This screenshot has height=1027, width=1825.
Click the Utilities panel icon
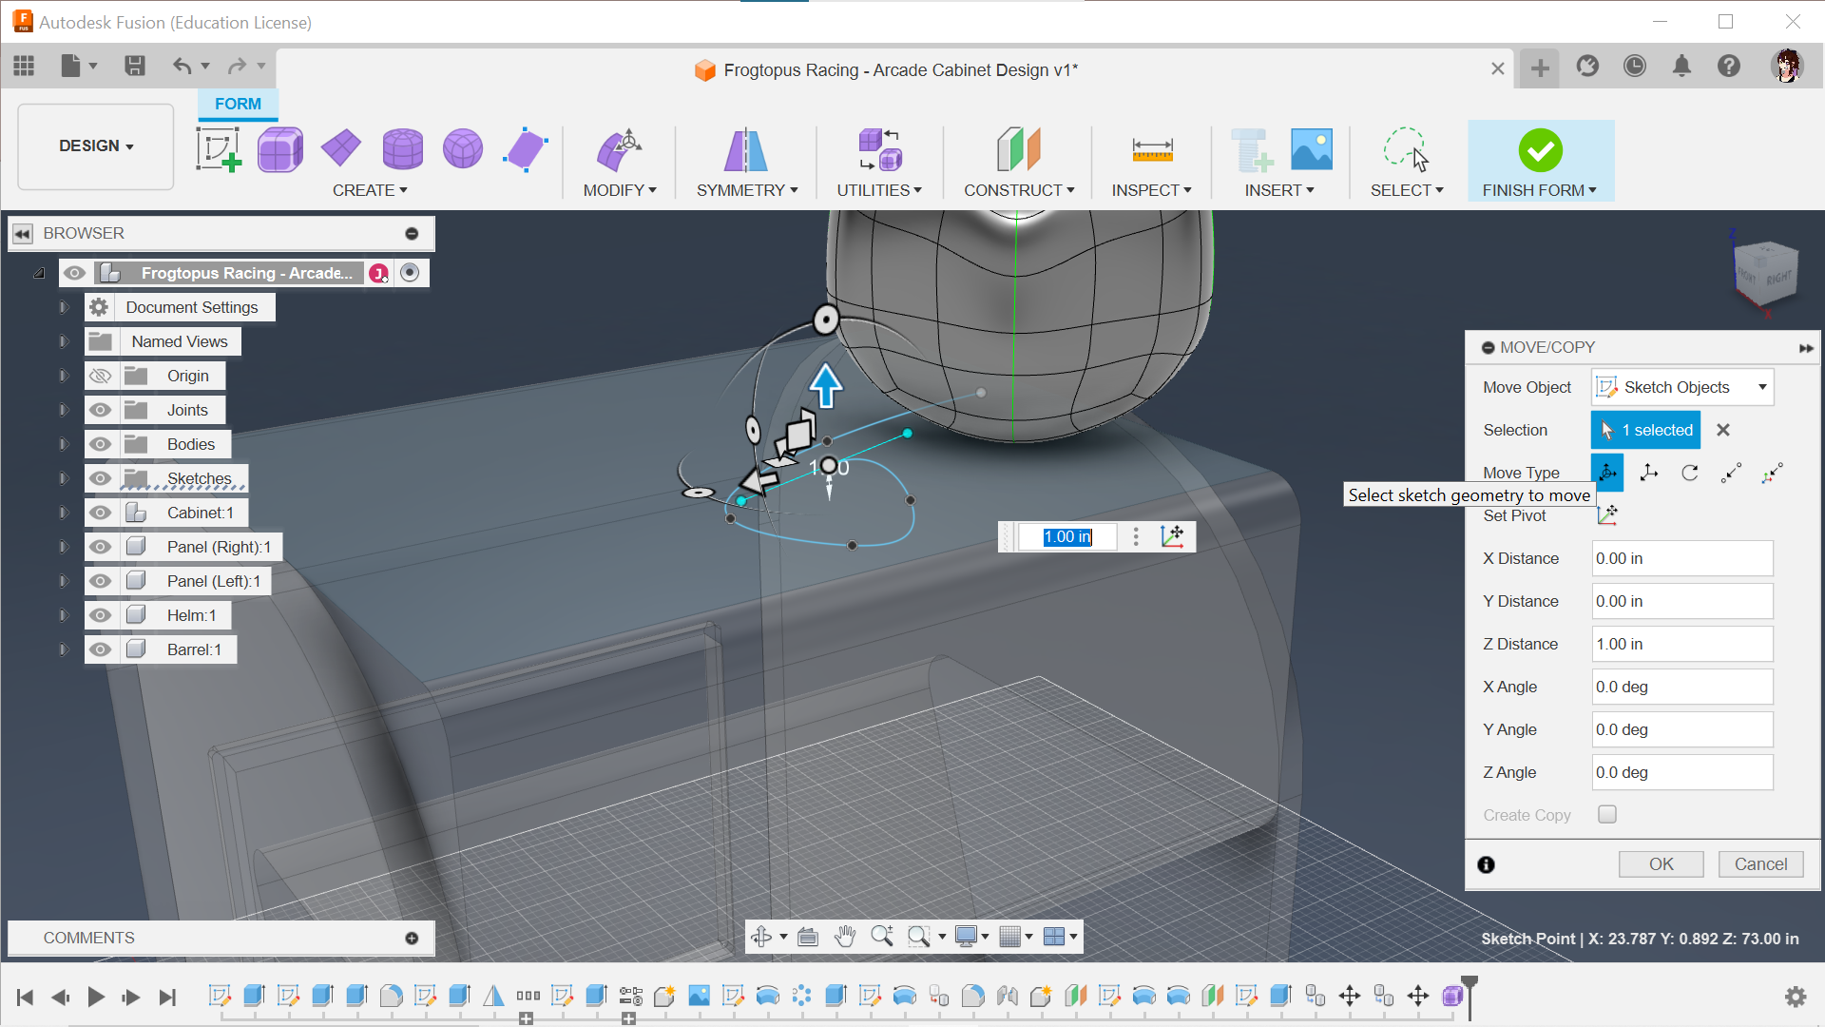(878, 150)
